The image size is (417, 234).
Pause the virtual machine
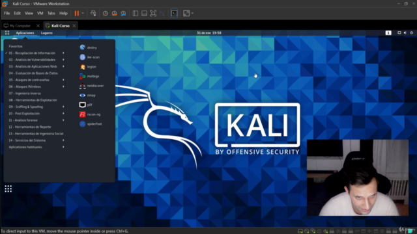click(77, 13)
